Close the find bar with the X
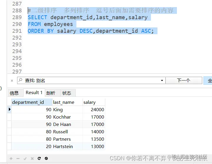 (12, 81)
